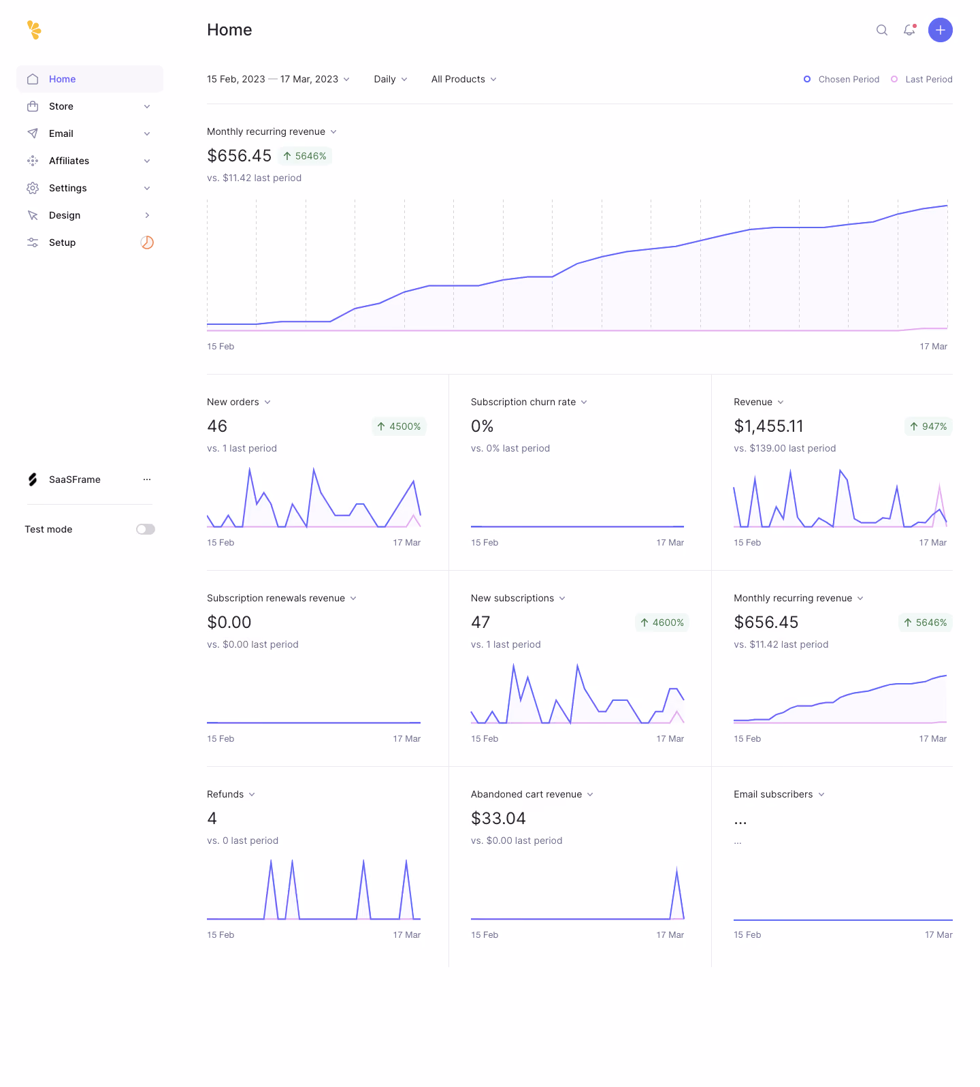The image size is (980, 1087).
Task: Toggle the Test mode switch
Action: [x=146, y=529]
